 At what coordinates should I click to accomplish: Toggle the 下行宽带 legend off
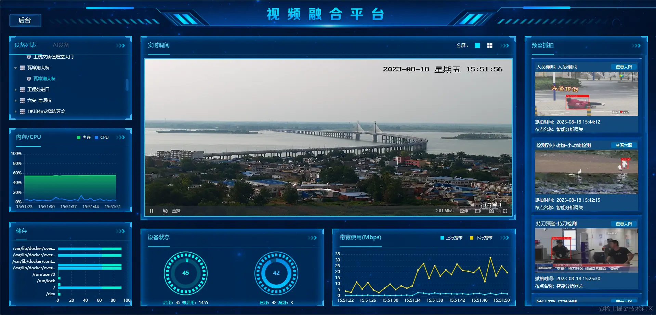click(x=481, y=238)
